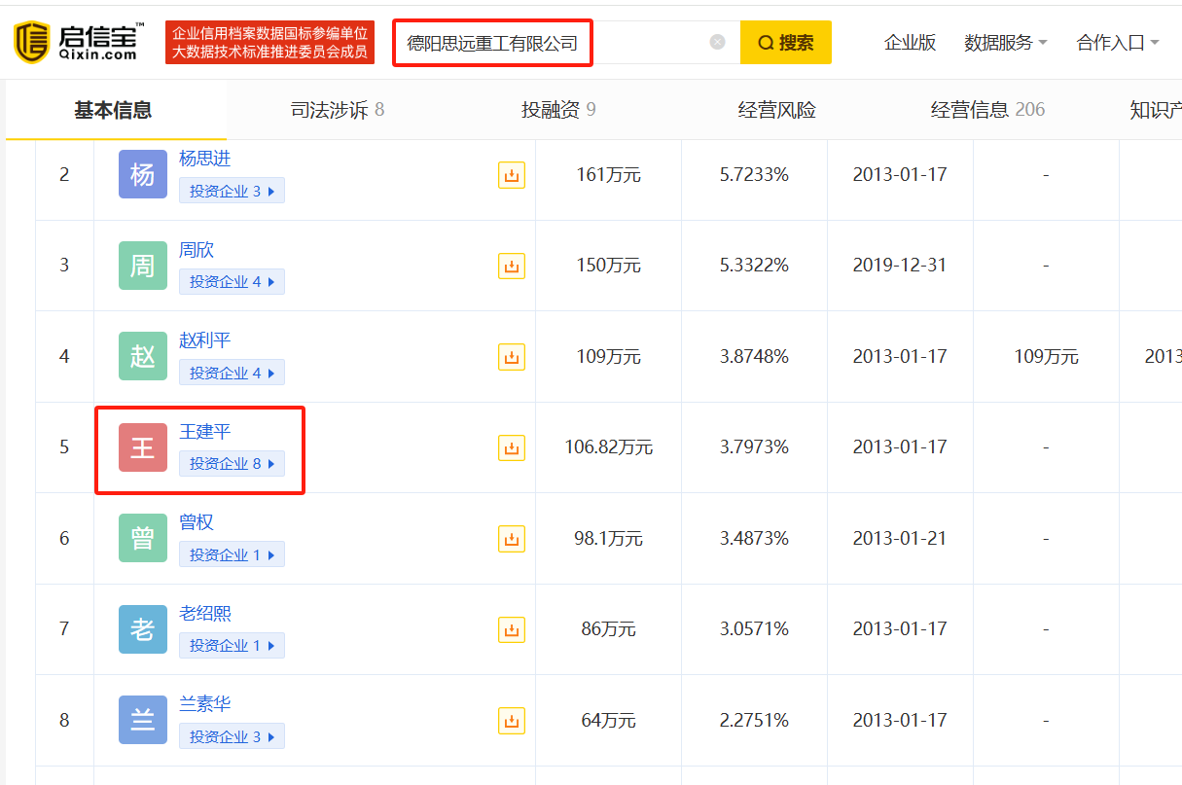This screenshot has width=1182, height=785.
Task: Select the 3.8748% share cell
Action: pyautogui.click(x=754, y=357)
